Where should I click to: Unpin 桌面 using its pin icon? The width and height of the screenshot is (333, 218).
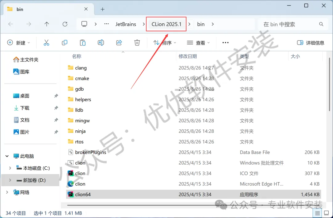[56, 96]
